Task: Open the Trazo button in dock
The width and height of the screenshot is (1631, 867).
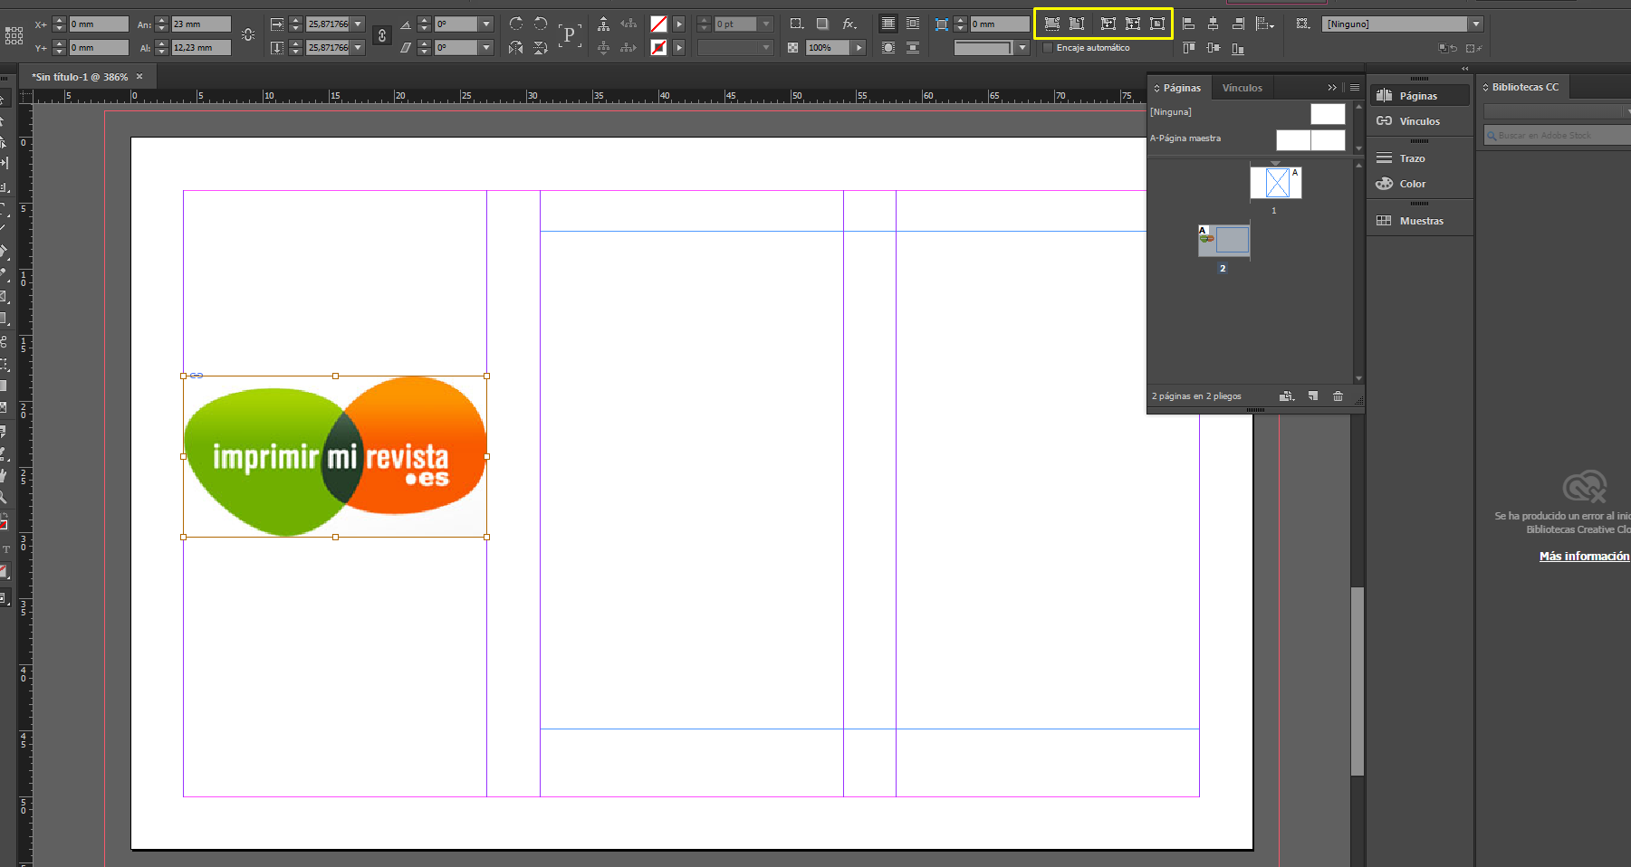Action: 1419,158
